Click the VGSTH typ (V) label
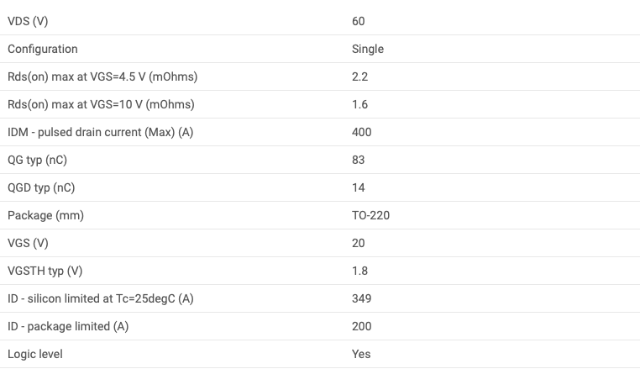This screenshot has height=369, width=640. [45, 271]
